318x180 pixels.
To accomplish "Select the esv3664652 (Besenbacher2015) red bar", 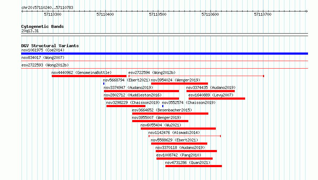I will [x=170, y=114].
